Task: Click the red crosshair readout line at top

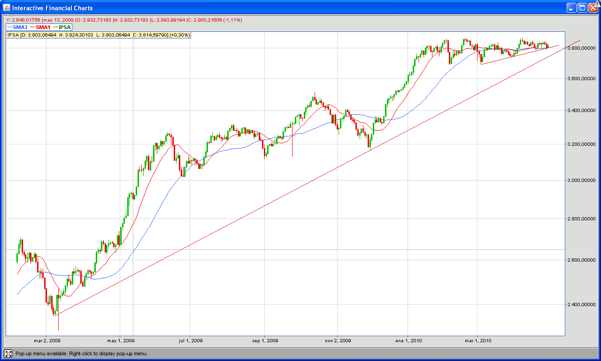Action: tap(124, 20)
